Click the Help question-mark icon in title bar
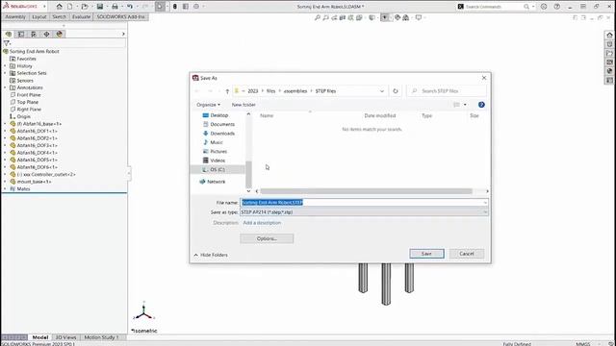616x346 pixels. pyautogui.click(x=556, y=7)
